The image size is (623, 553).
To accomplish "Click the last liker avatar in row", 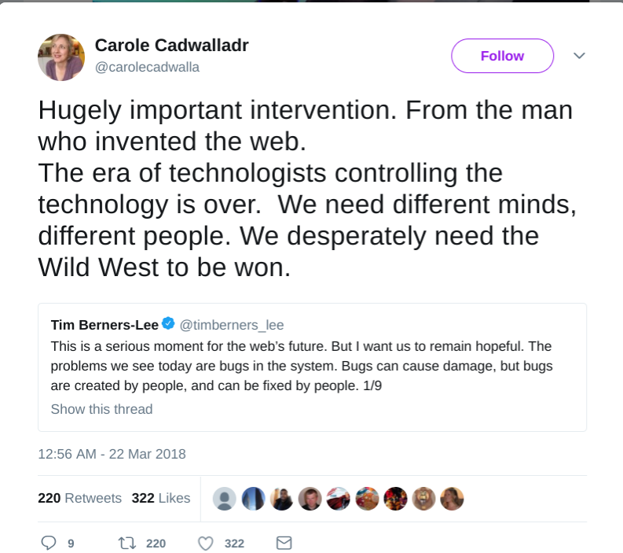I will [452, 499].
